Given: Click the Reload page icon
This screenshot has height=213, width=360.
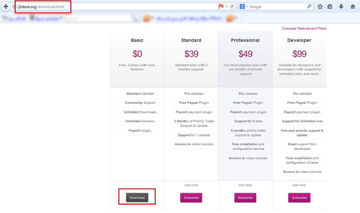Looking at the screenshot, I should pyautogui.click(x=232, y=6).
